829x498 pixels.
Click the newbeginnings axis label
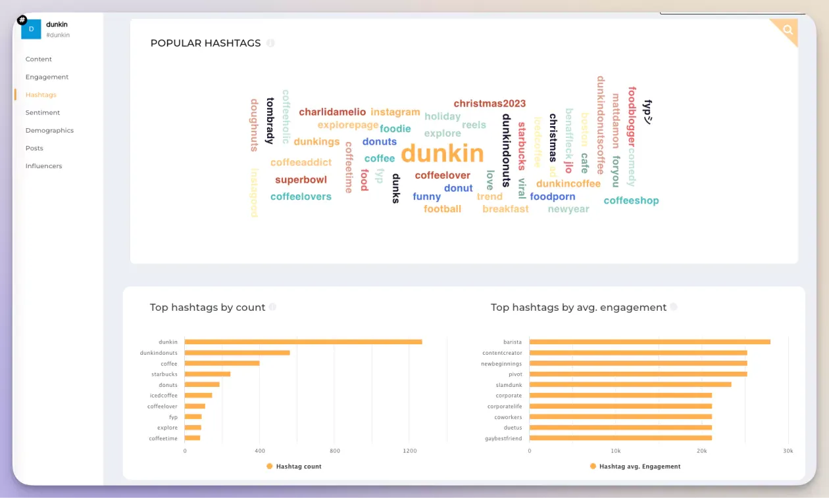click(501, 363)
